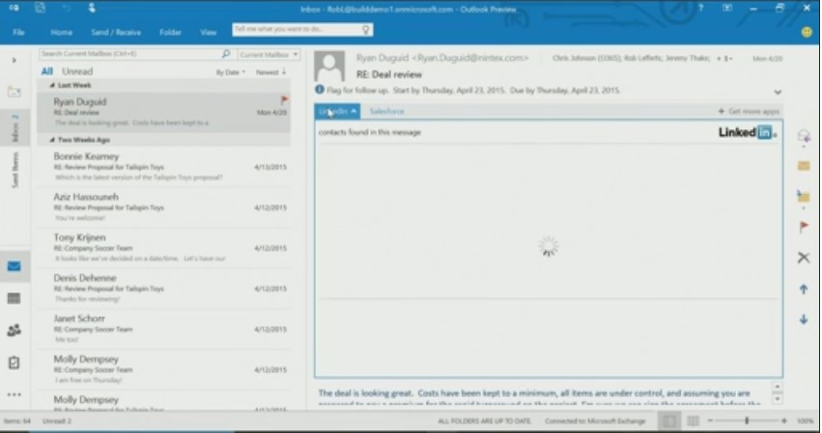
Task: Click the red flag on Ryan Duguid message
Action: [x=284, y=99]
